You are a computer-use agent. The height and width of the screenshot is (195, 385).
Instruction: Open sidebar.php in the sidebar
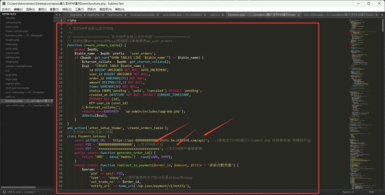(12, 57)
